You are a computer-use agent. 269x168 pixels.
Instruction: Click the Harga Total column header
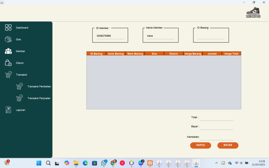(231, 53)
